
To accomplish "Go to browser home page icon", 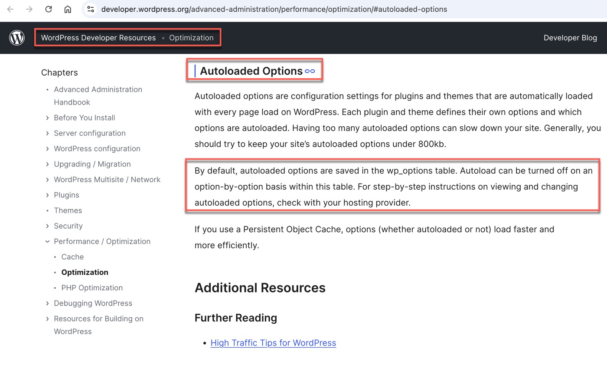I will [68, 9].
